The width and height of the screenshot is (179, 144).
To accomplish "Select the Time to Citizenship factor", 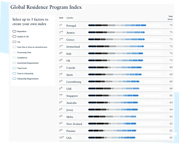I will pyautogui.click(x=14, y=73).
